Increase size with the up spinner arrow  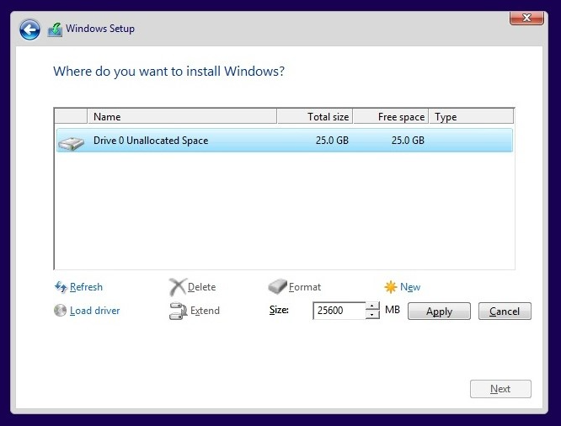tap(372, 306)
